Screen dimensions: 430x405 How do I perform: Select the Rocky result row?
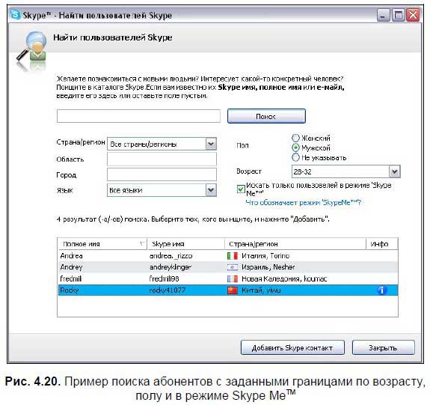pos(227,290)
